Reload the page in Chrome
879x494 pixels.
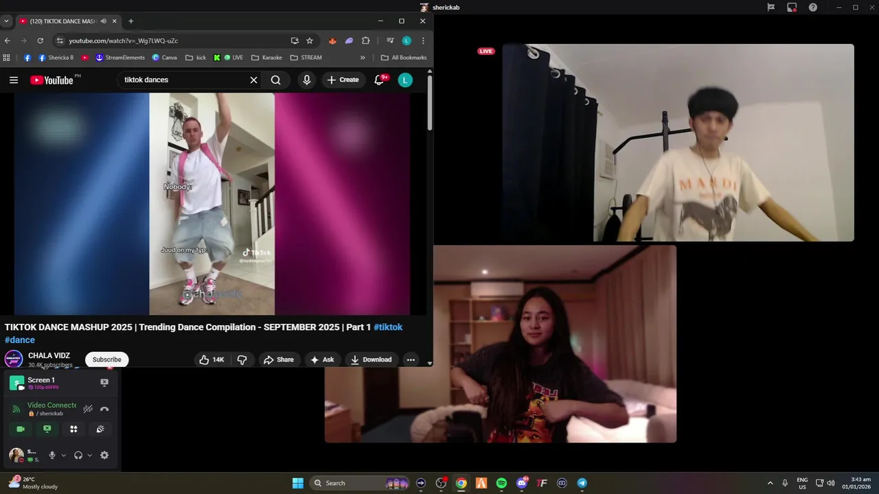click(x=40, y=40)
